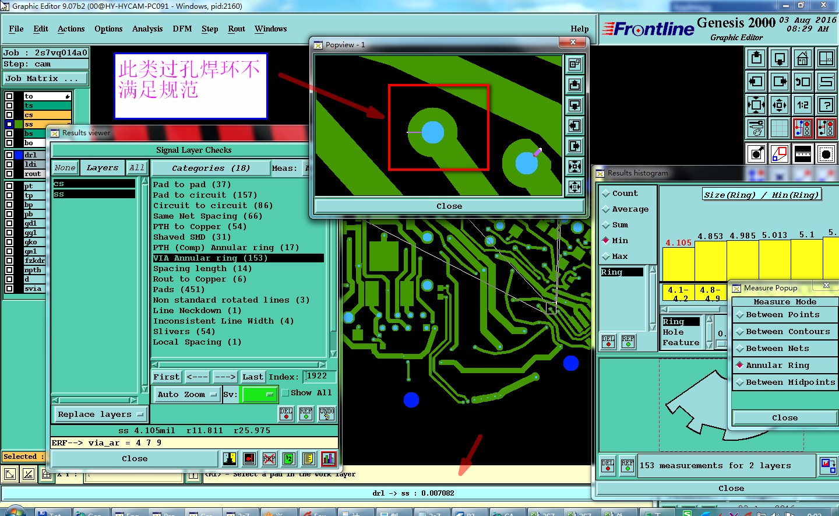Select the Average radio option in histogram
Image resolution: width=839 pixels, height=516 pixels.
click(606, 209)
